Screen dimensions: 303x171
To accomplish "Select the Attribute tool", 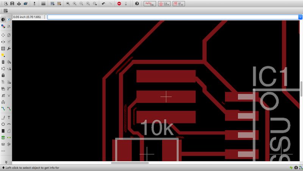I will 9,144.
